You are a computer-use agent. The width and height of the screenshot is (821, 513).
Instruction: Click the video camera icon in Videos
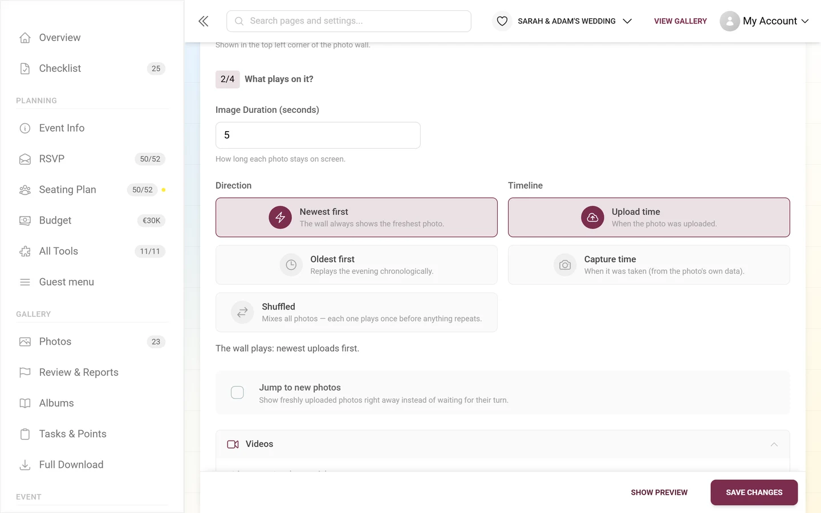233,444
